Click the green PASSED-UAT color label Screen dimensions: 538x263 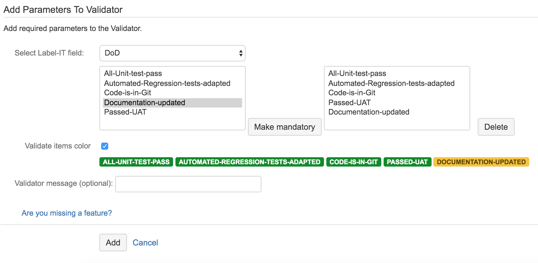point(407,162)
